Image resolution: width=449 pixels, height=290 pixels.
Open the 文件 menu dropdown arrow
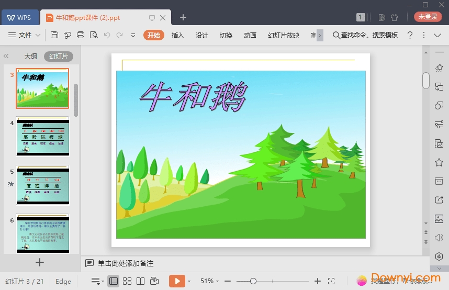[x=38, y=35]
